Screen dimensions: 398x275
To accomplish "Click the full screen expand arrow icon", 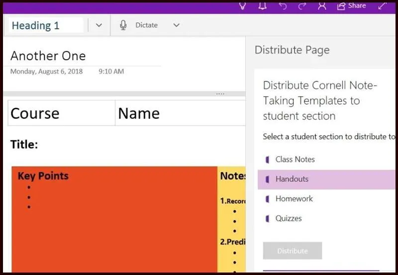I will [x=382, y=6].
